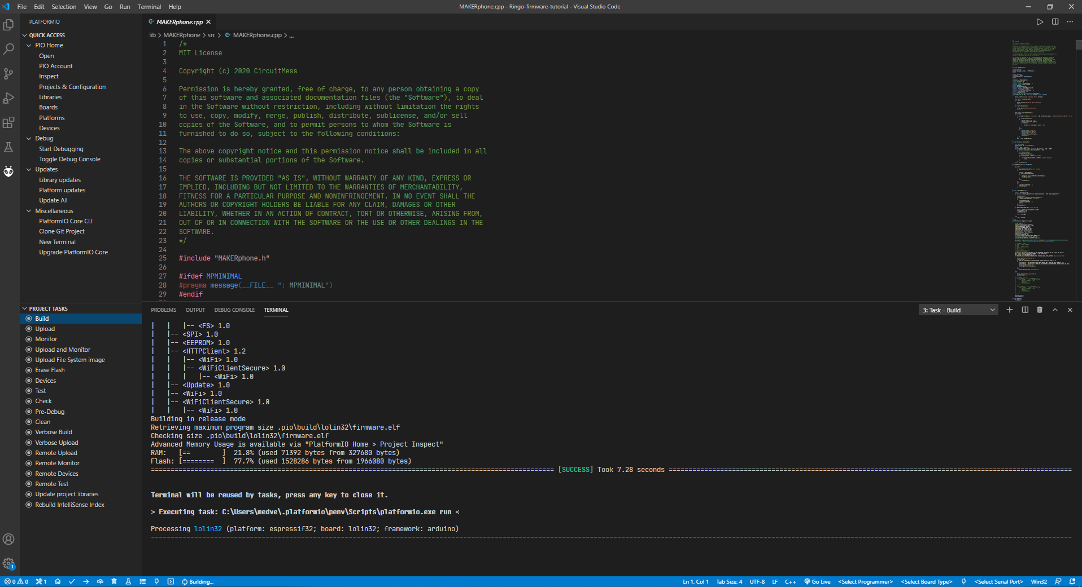Open the notifications bell
1082x587 pixels.
(x=1072, y=581)
